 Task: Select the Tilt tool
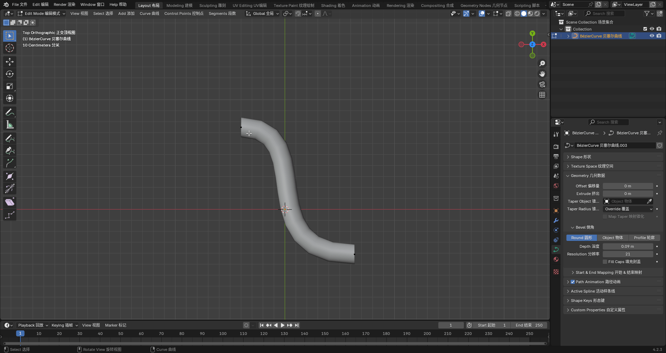[x=10, y=188]
